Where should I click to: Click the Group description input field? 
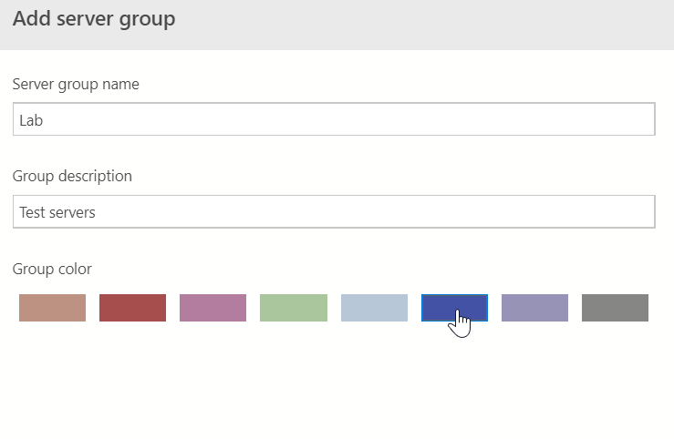coord(334,212)
